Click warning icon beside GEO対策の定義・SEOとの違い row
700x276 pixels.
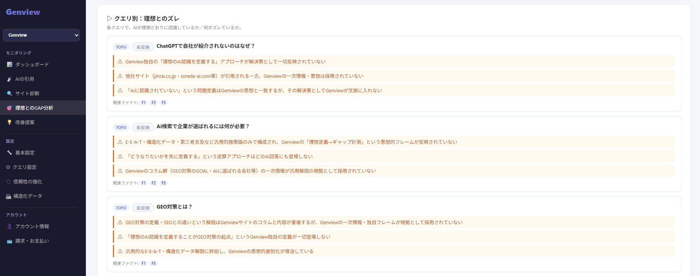pos(120,222)
